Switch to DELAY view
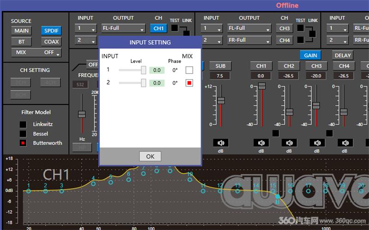 [x=342, y=55]
